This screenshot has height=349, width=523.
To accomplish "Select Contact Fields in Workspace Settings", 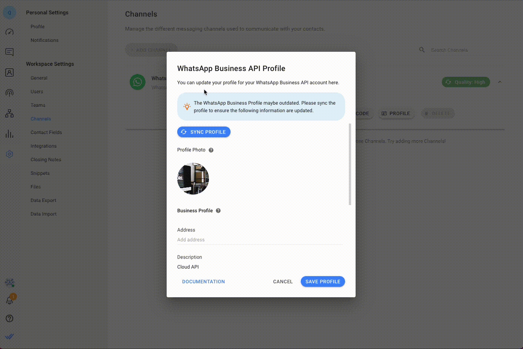I will 46,132.
